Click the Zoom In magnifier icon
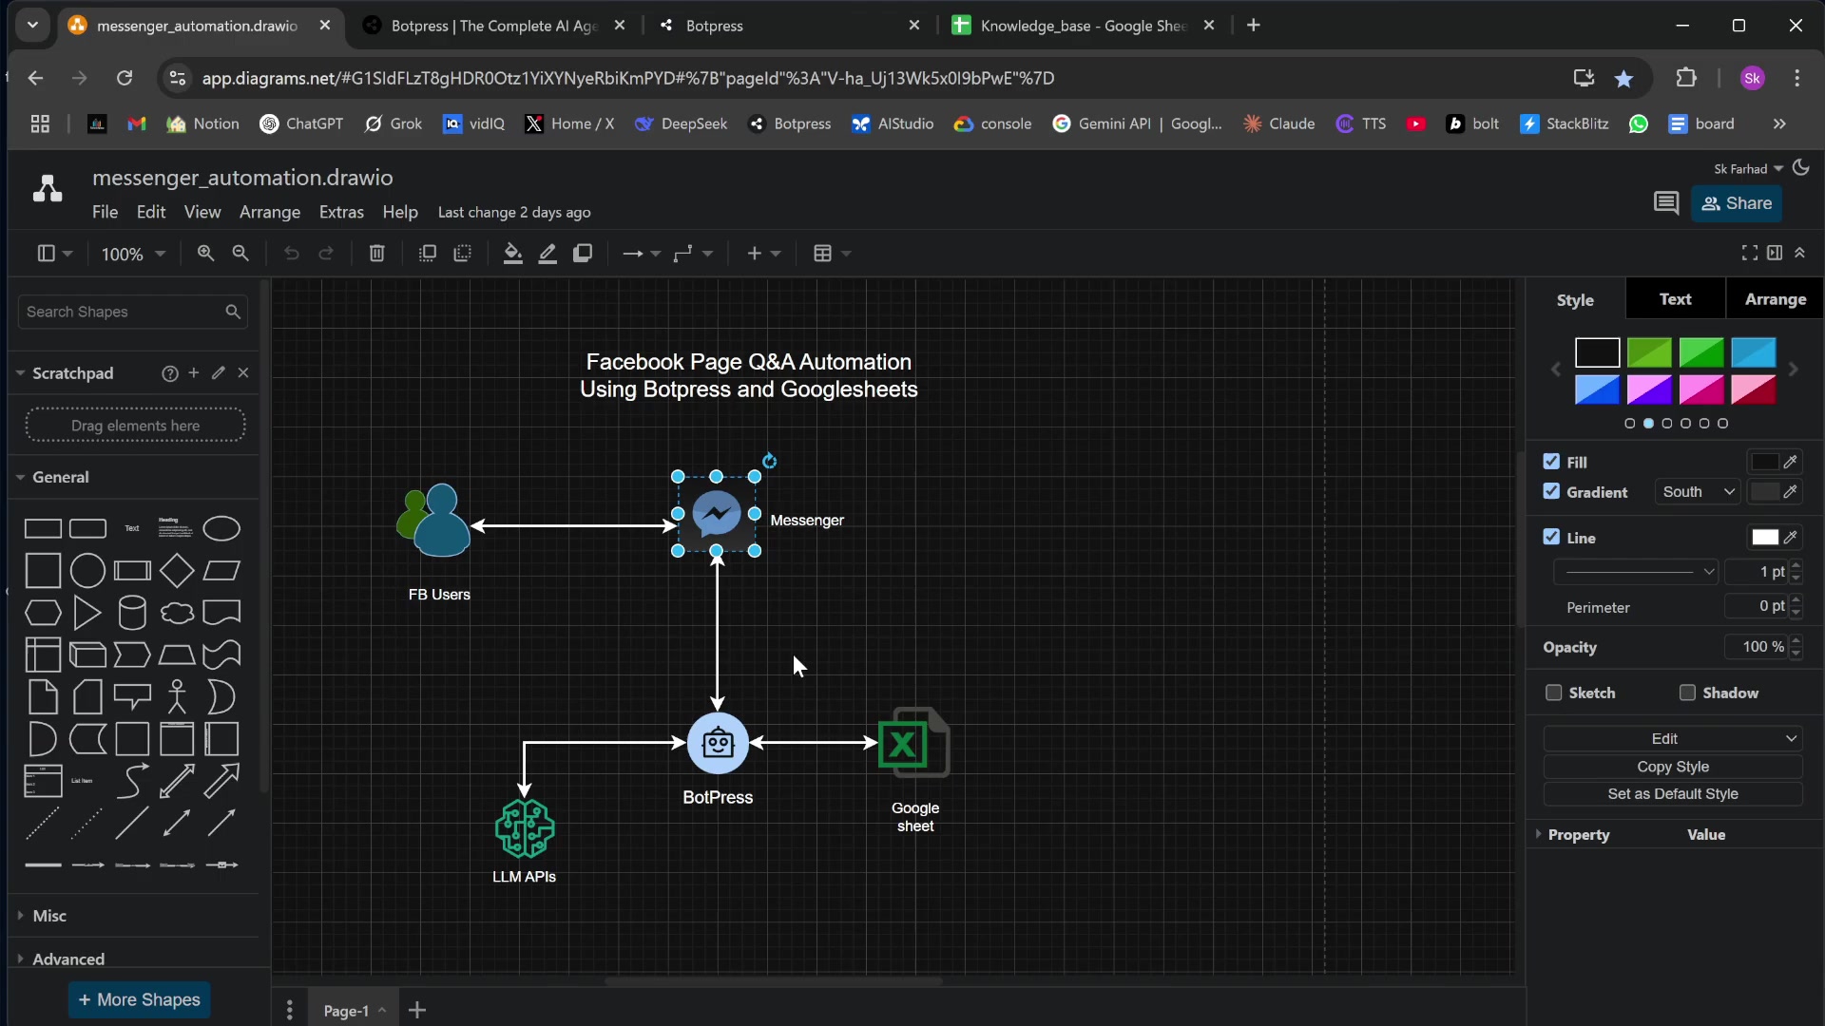Viewport: 1825px width, 1026px height. (205, 253)
